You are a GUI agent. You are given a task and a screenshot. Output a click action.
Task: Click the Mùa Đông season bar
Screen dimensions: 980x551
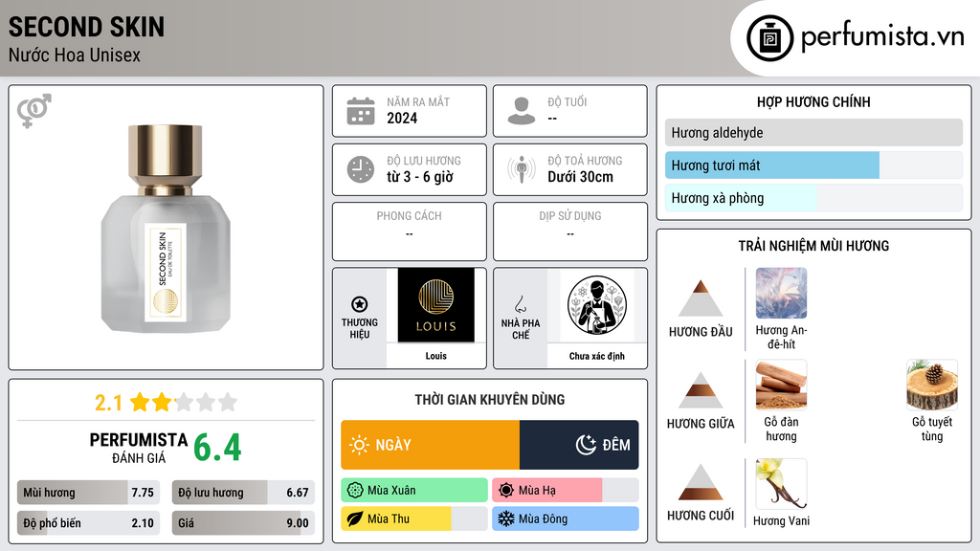point(566,519)
